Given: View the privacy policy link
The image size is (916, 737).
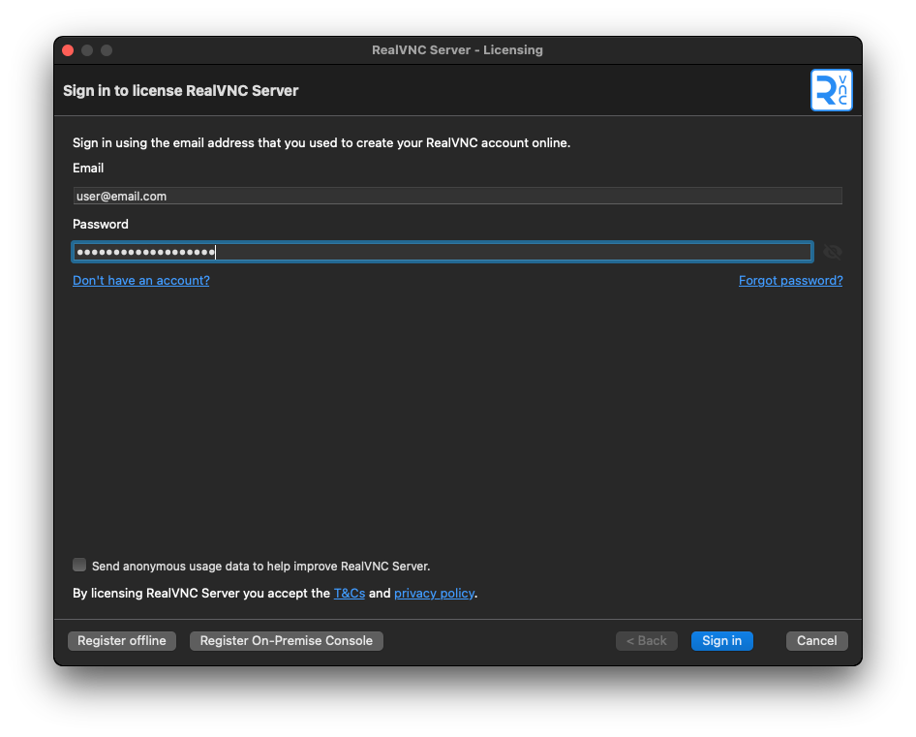Looking at the screenshot, I should 434,593.
